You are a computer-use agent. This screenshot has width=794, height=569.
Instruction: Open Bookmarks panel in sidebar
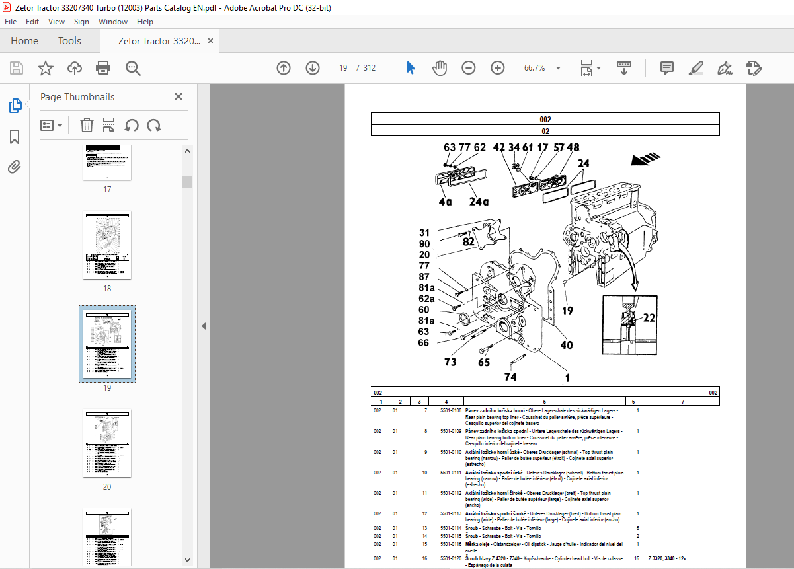tap(15, 137)
